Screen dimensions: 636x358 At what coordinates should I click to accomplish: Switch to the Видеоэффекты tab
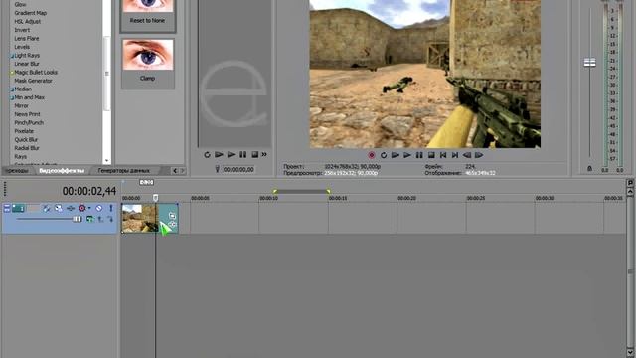click(x=62, y=171)
